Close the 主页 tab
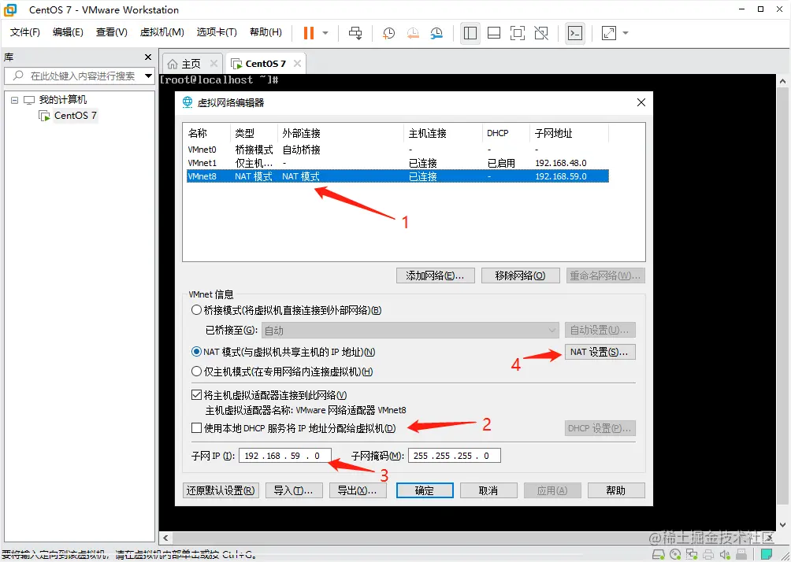 214,64
